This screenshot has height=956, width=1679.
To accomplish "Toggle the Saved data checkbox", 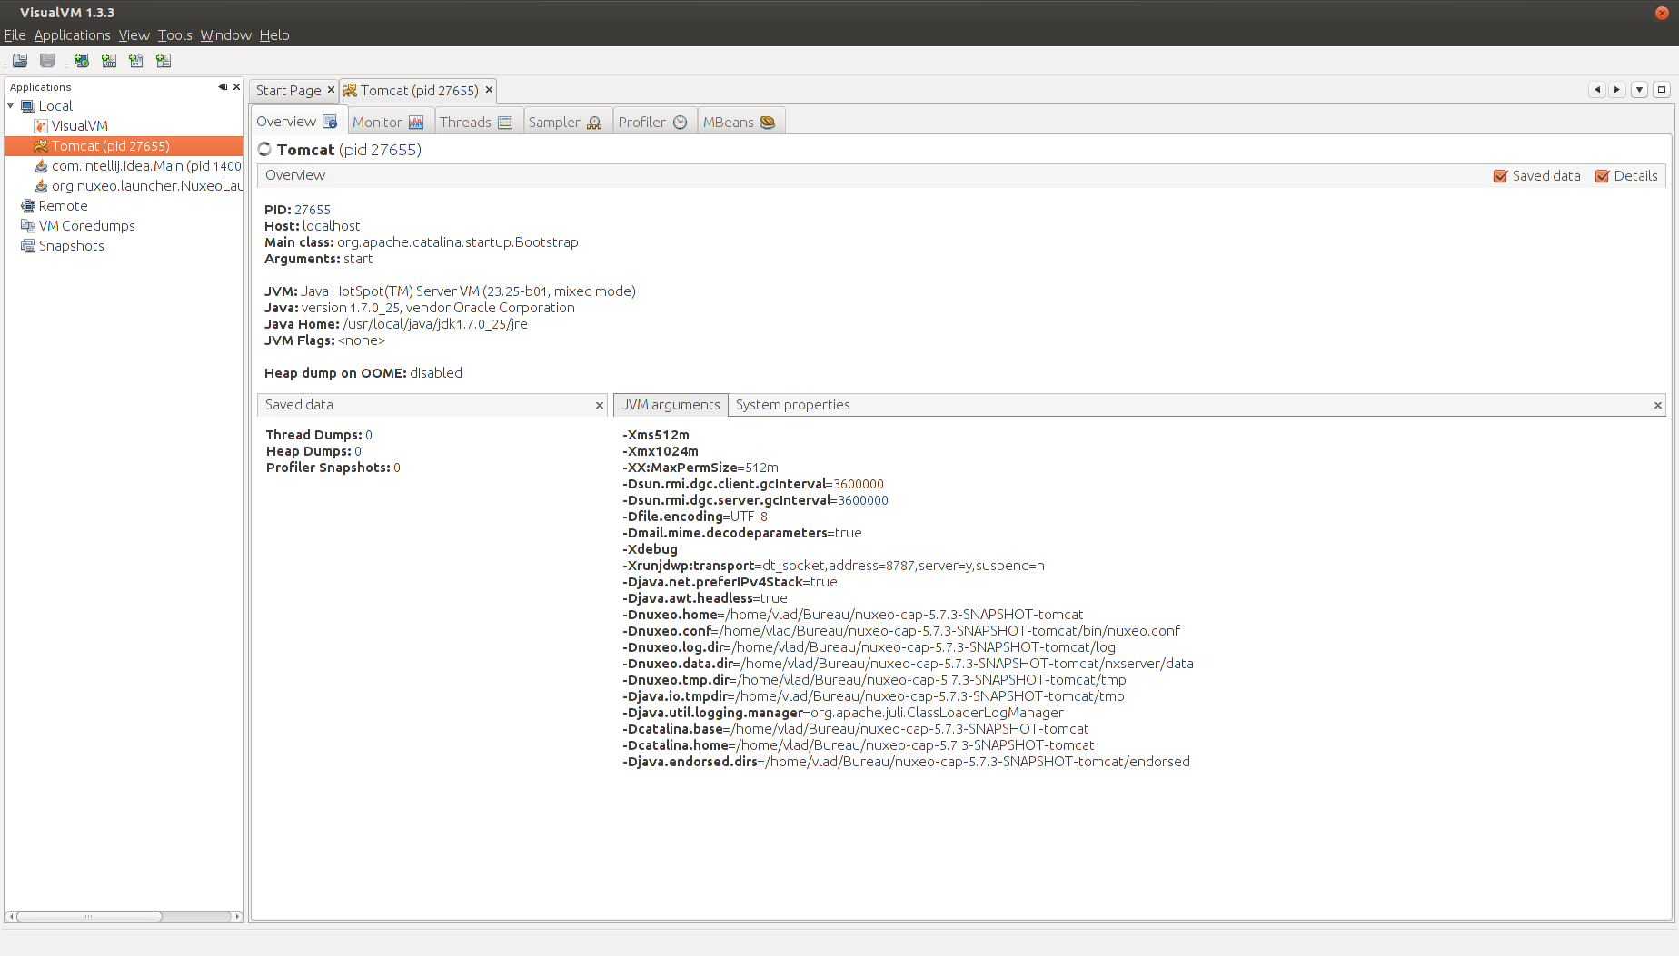I will tap(1501, 176).
